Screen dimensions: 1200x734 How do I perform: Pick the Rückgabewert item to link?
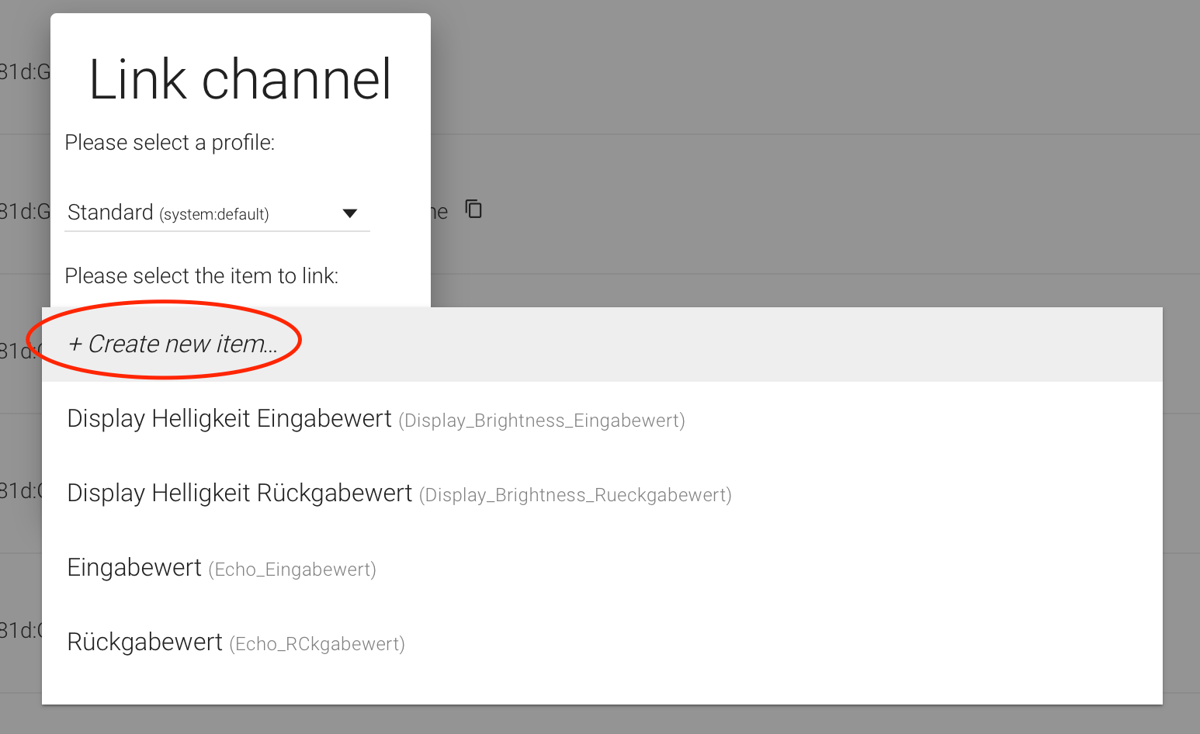[145, 642]
